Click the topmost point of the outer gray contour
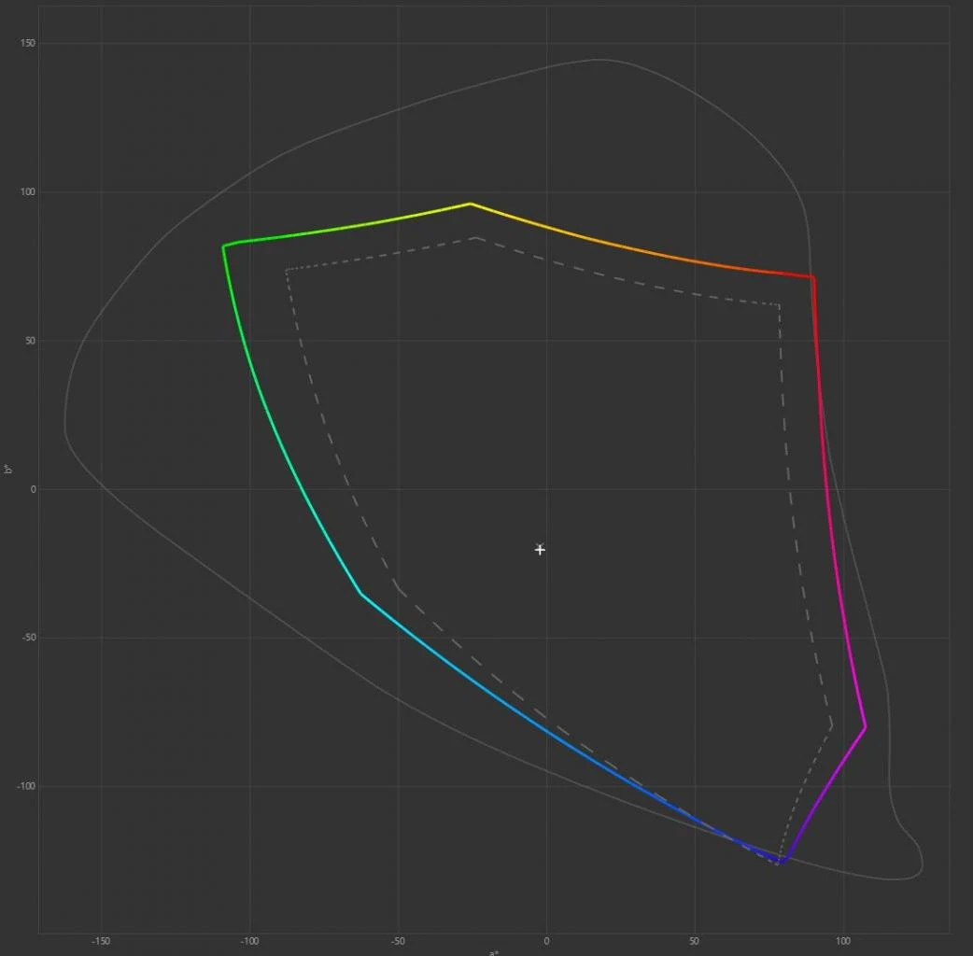The image size is (973, 956). click(599, 60)
